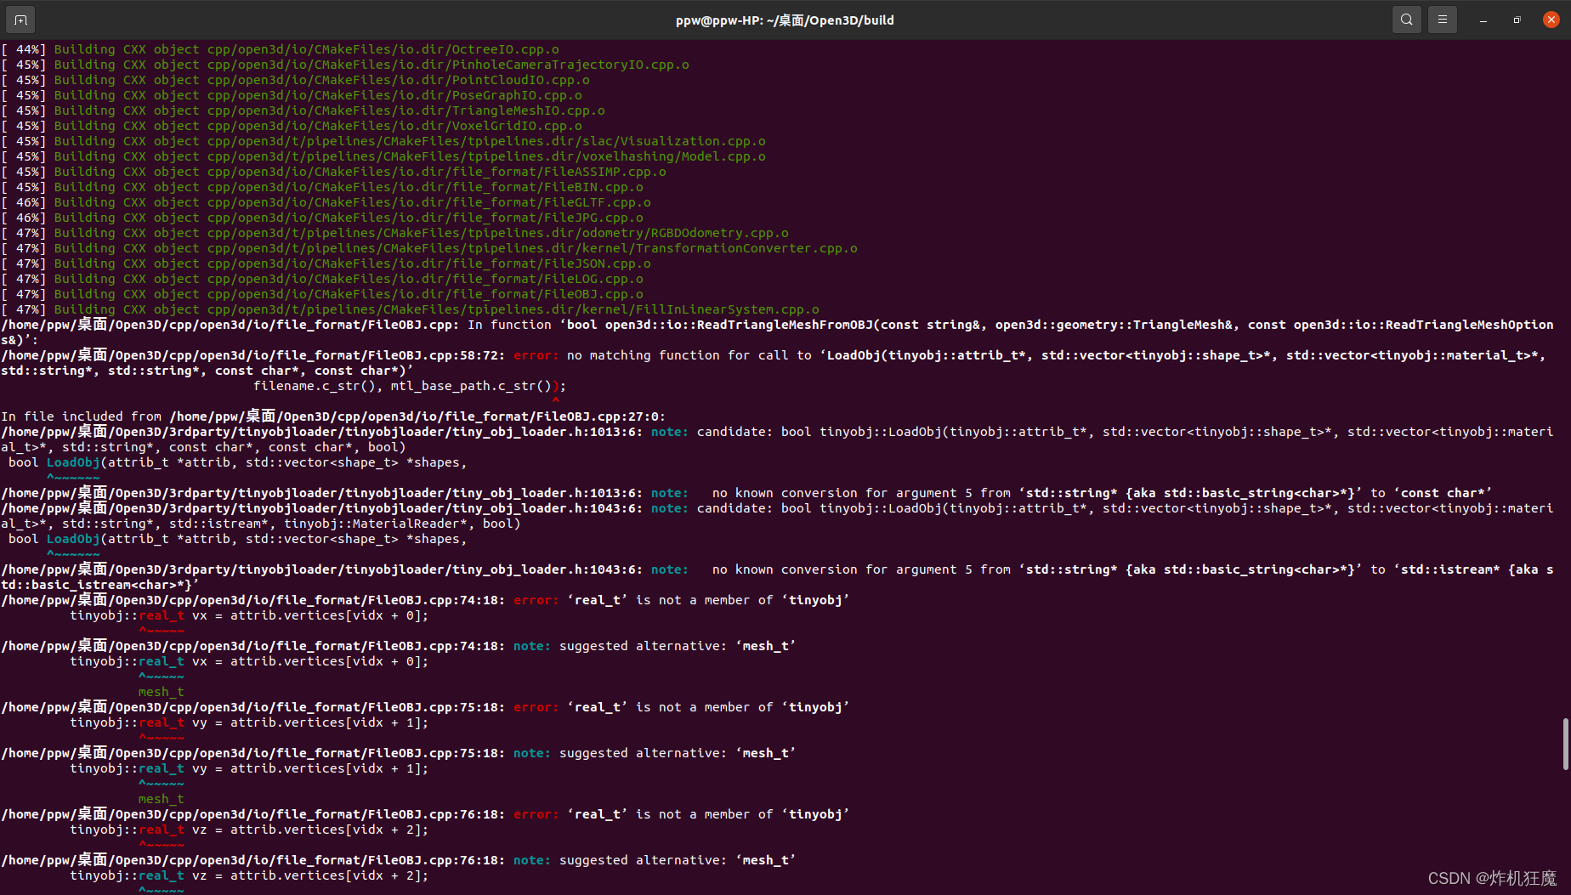Viewport: 1571px width, 895px height.
Task: Click the FileASSIMP.cpp.o build line
Action: 333,172
